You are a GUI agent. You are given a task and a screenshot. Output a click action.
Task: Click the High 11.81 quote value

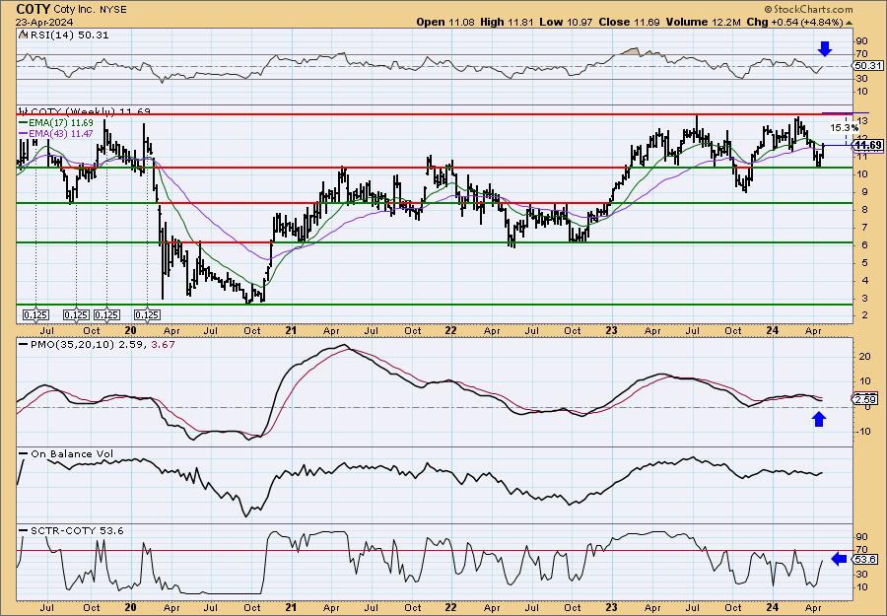point(507,22)
